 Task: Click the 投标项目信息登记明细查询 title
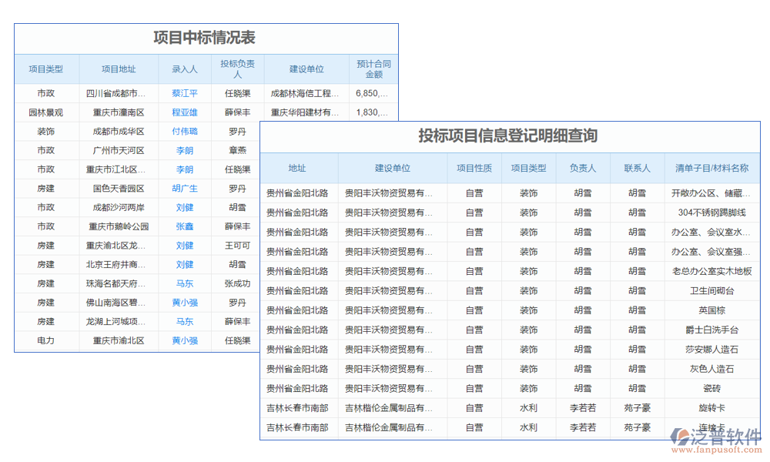[509, 136]
